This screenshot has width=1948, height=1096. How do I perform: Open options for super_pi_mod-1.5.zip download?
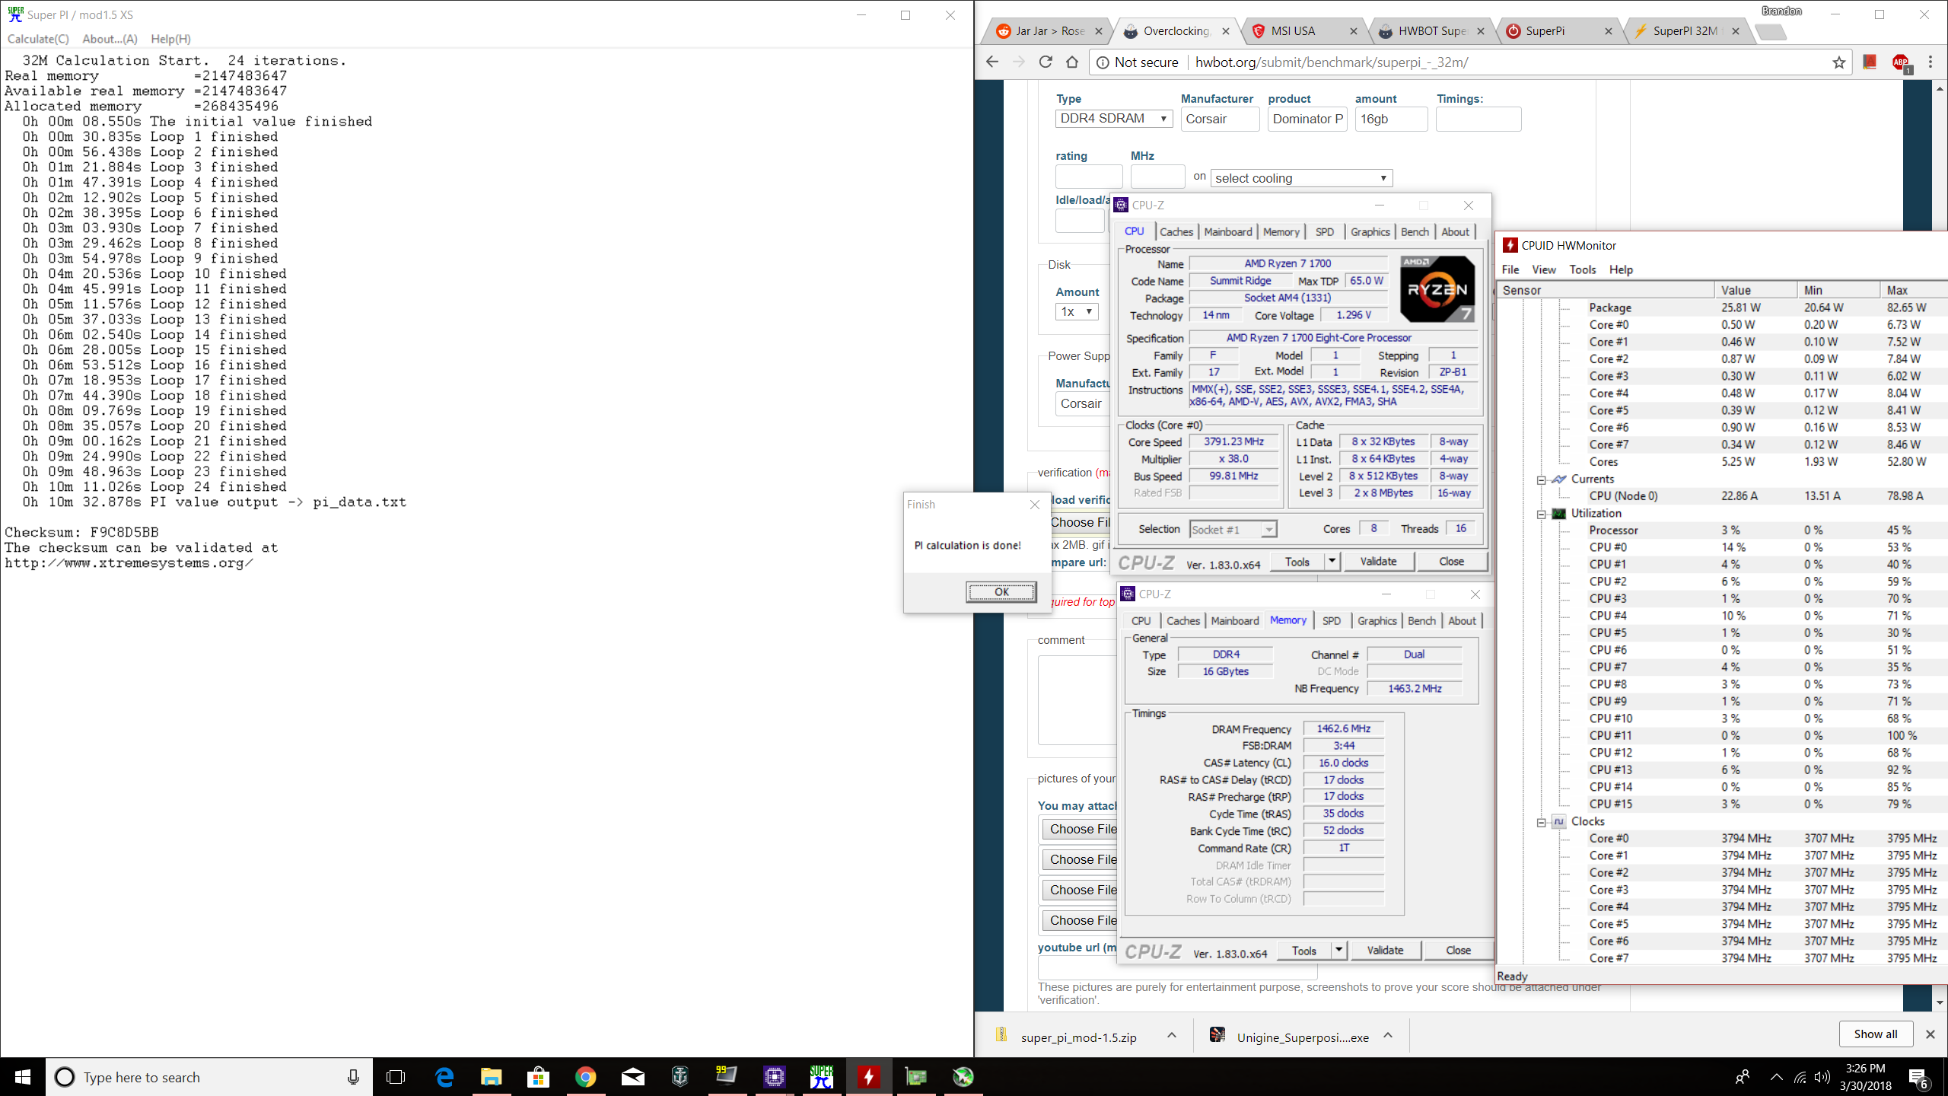1172,1035
